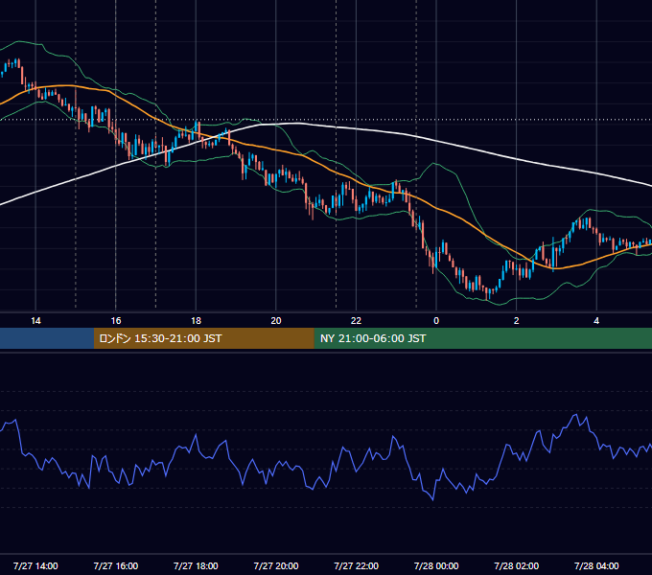Click hour label 16 on price chart axis
This screenshot has height=575, width=652.
pyautogui.click(x=116, y=321)
